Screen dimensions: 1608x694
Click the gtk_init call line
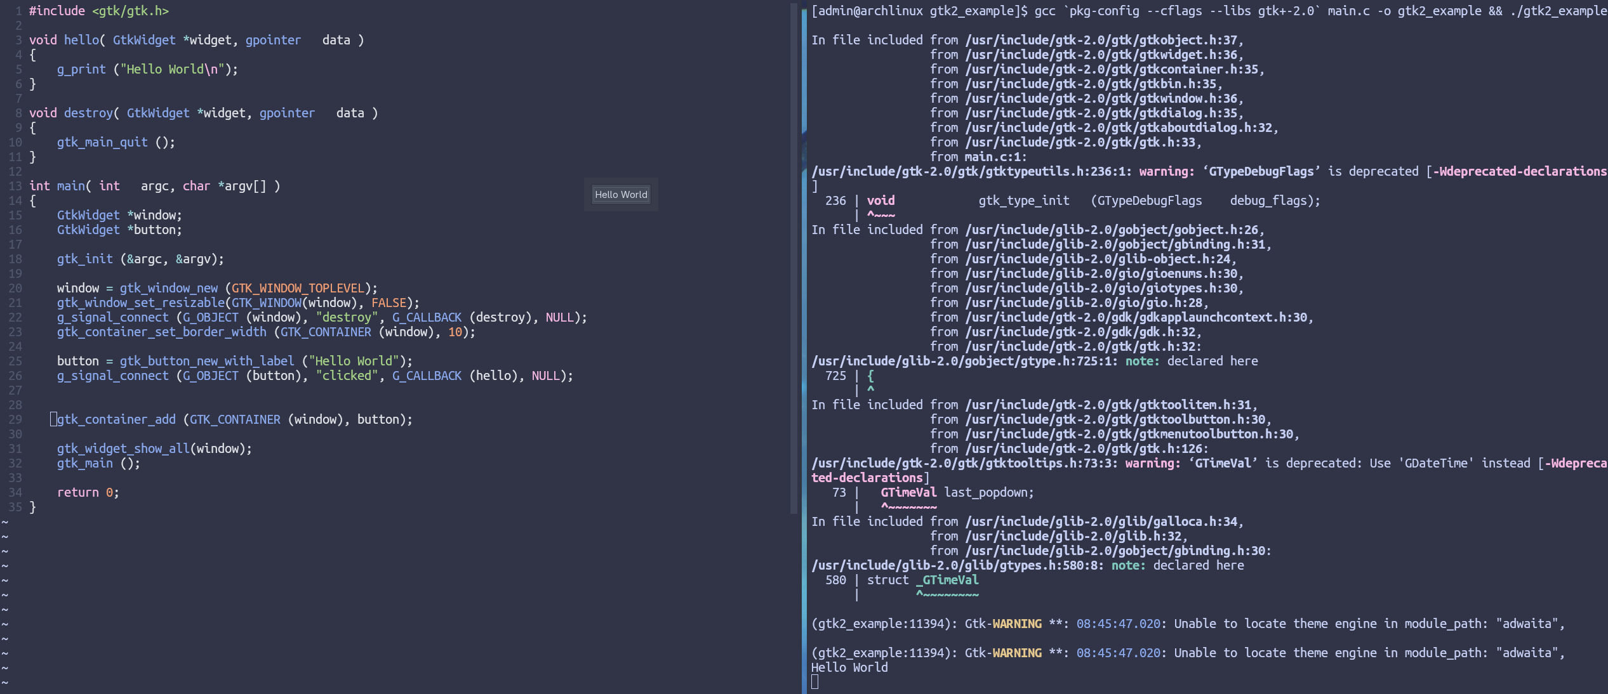[140, 259]
